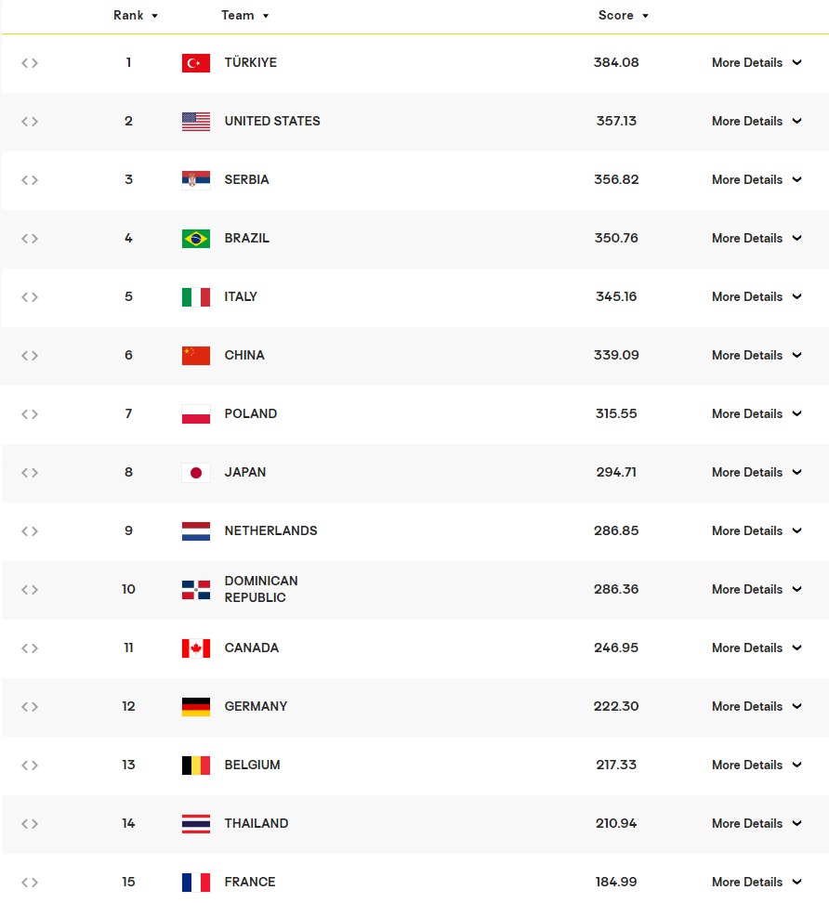The width and height of the screenshot is (829, 903).
Task: Click the Canada flag icon
Action: pyautogui.click(x=195, y=648)
